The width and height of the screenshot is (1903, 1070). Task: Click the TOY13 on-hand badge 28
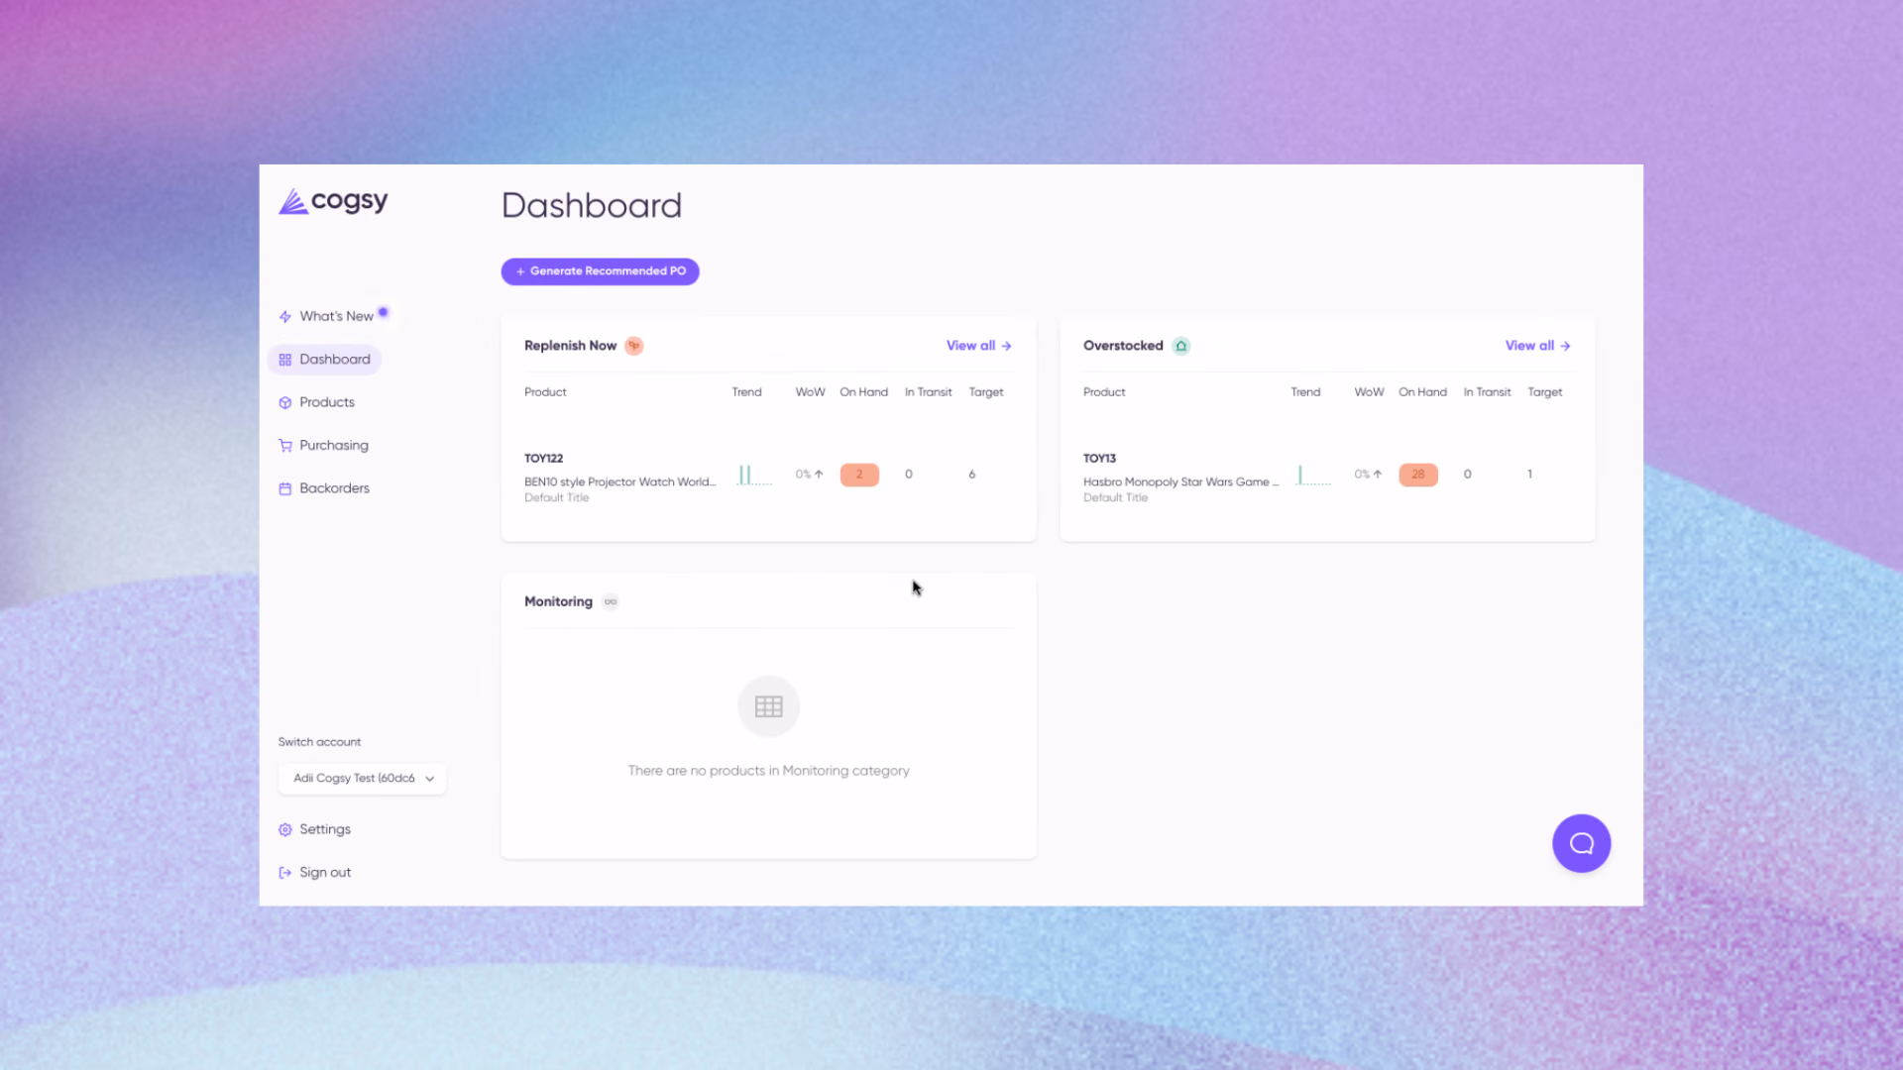(1418, 475)
